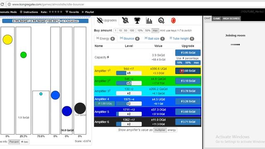Viewport: 265px width, 149px height.
Task: Switch to the Ball size tab
Action: tap(154, 38)
